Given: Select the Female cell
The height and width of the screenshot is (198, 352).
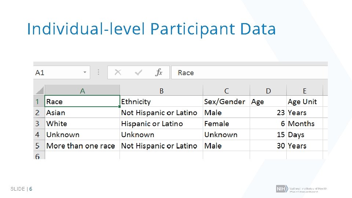Looking at the screenshot, I should (226, 124).
